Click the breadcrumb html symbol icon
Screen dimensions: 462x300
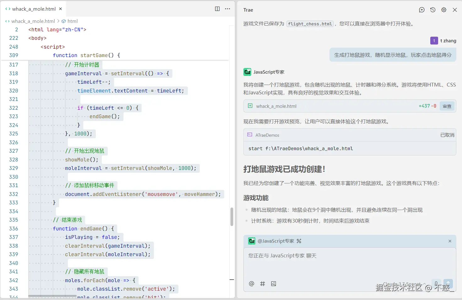coord(64,21)
